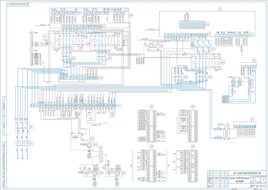Select terminal 2 on the input X block
Image resolution: width=268 pixels, height=190 pixels.
(x=22, y=143)
